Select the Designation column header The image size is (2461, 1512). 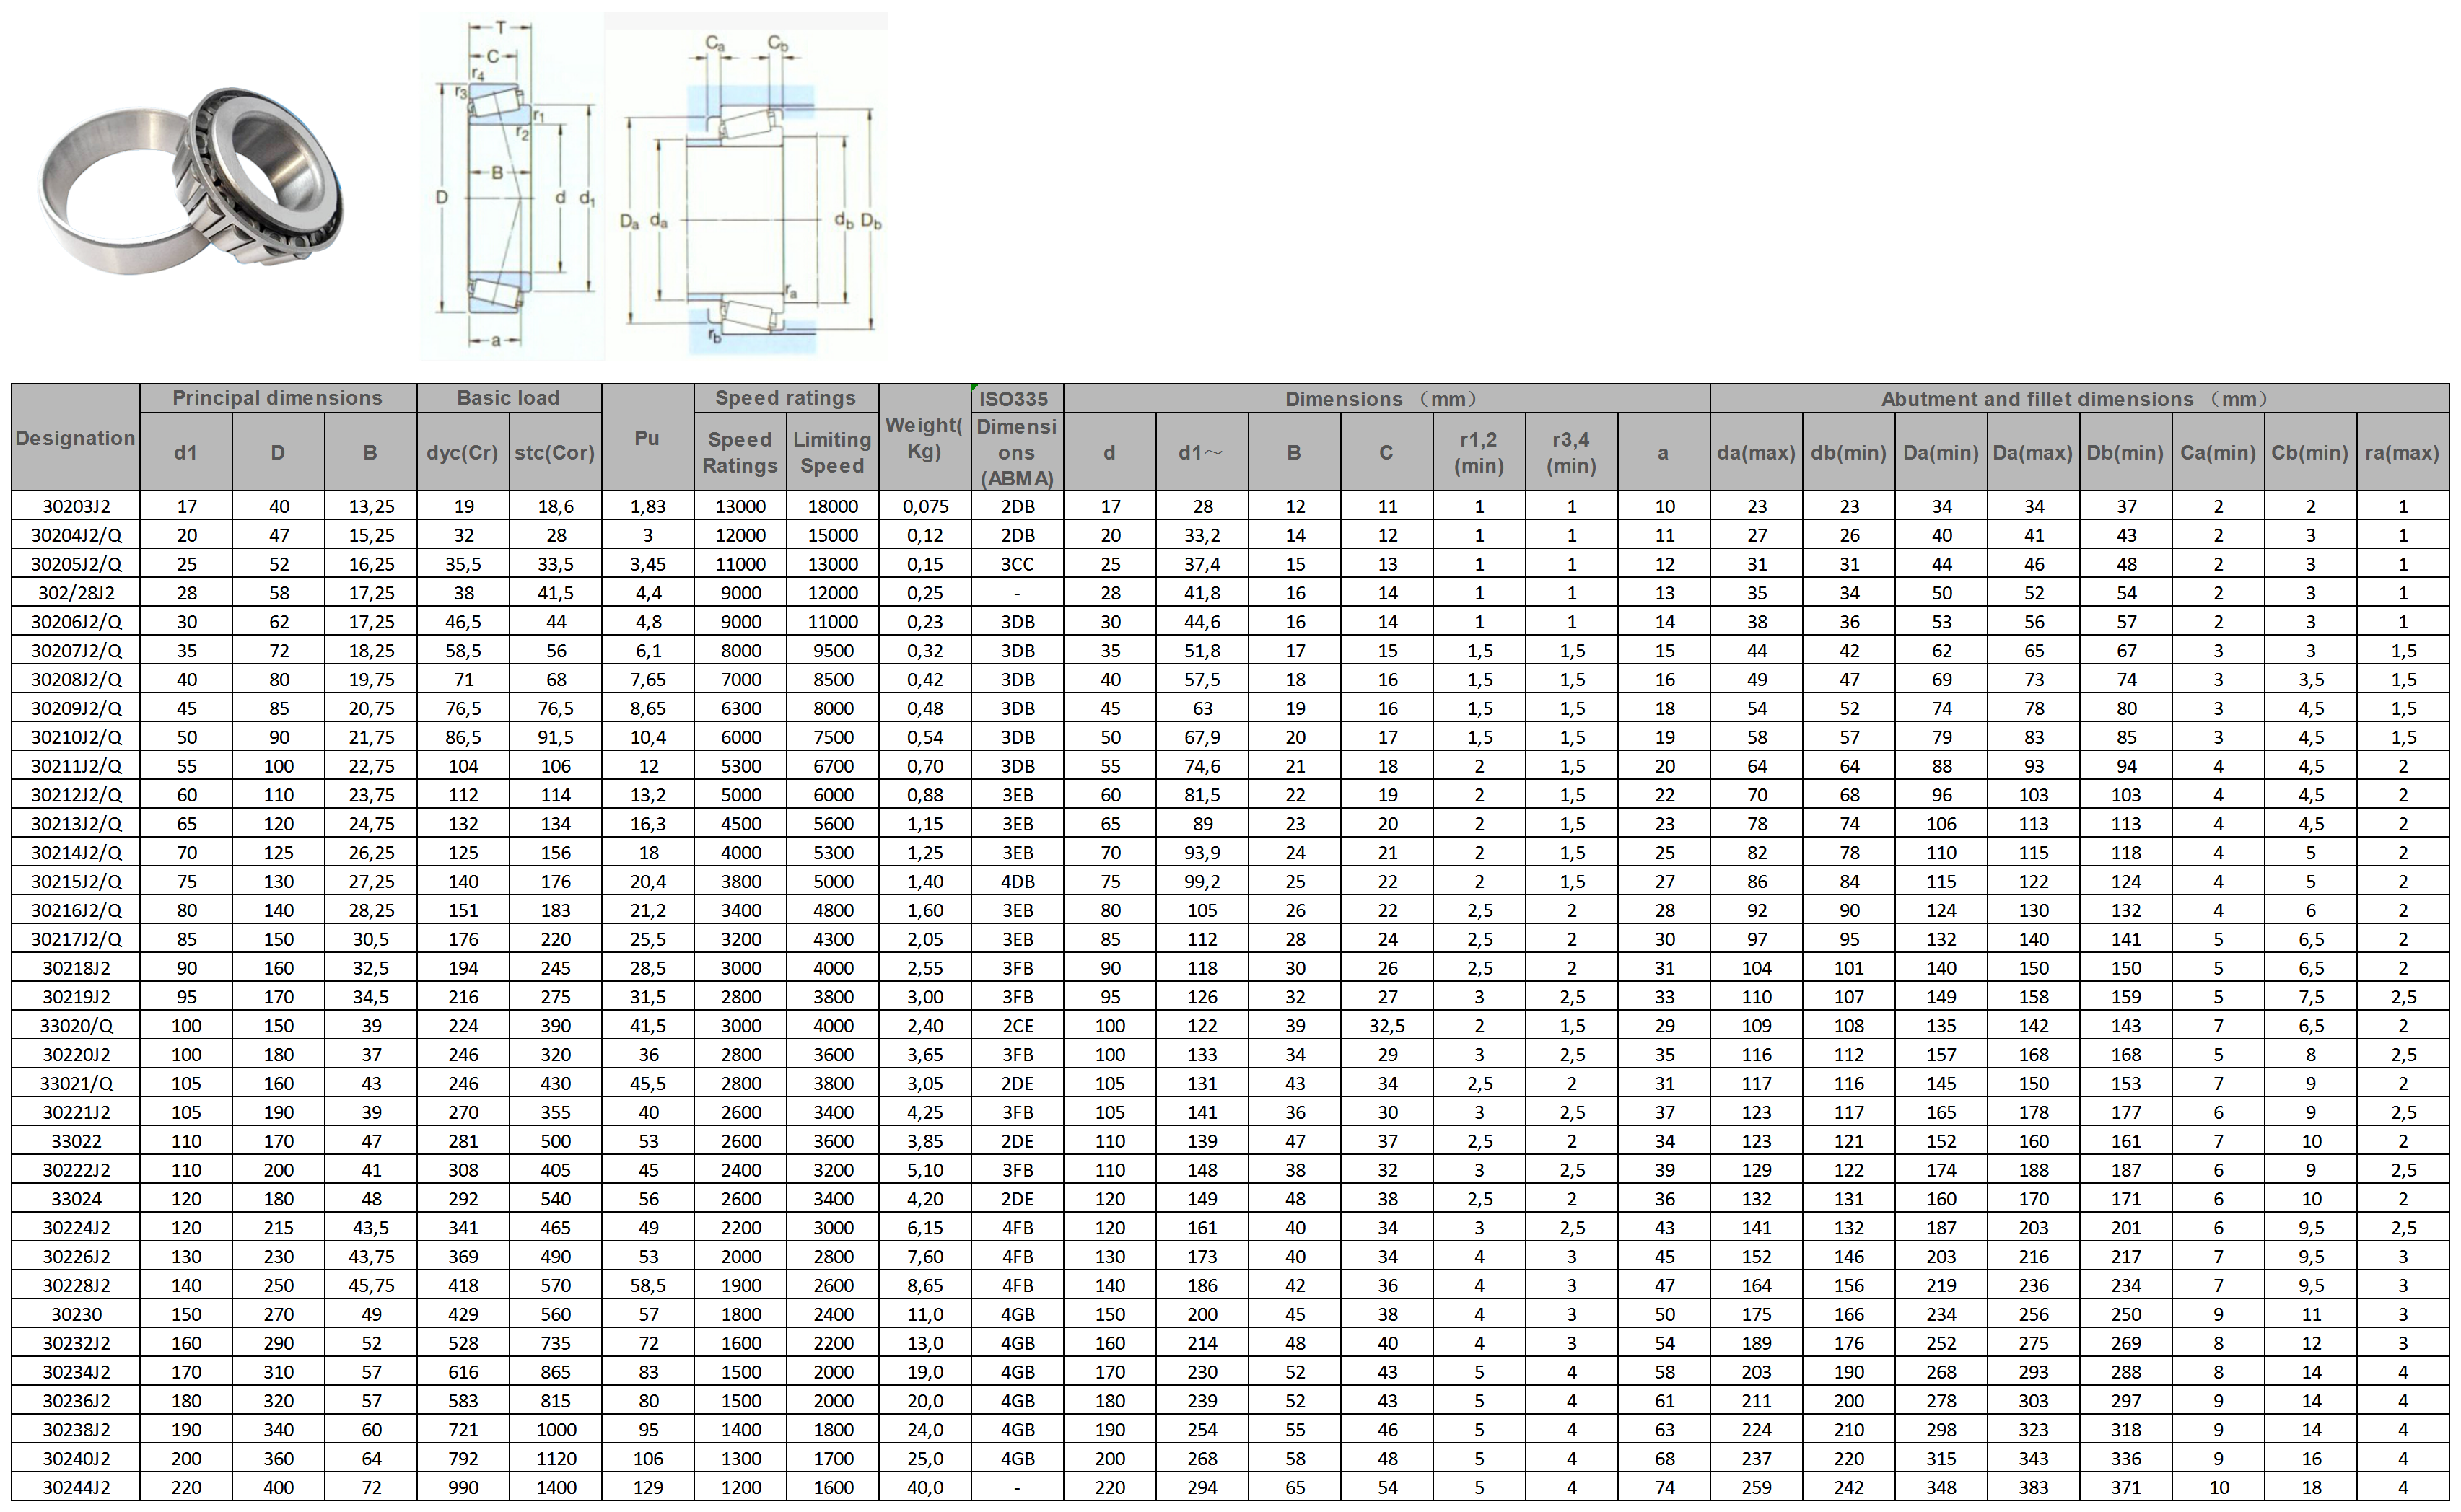(75, 438)
